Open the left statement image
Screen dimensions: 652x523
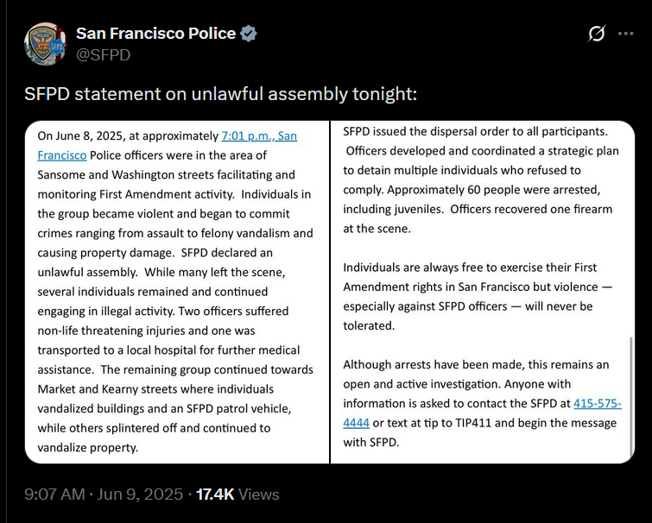177,292
